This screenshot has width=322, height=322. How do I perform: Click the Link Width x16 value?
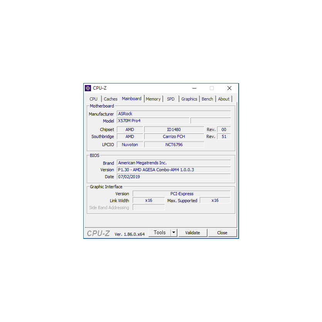point(149,200)
